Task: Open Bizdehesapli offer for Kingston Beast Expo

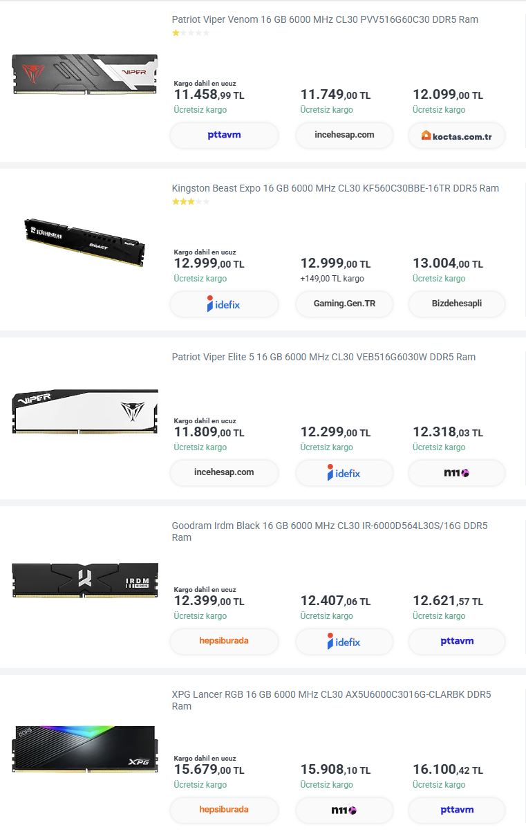Action: point(457,304)
